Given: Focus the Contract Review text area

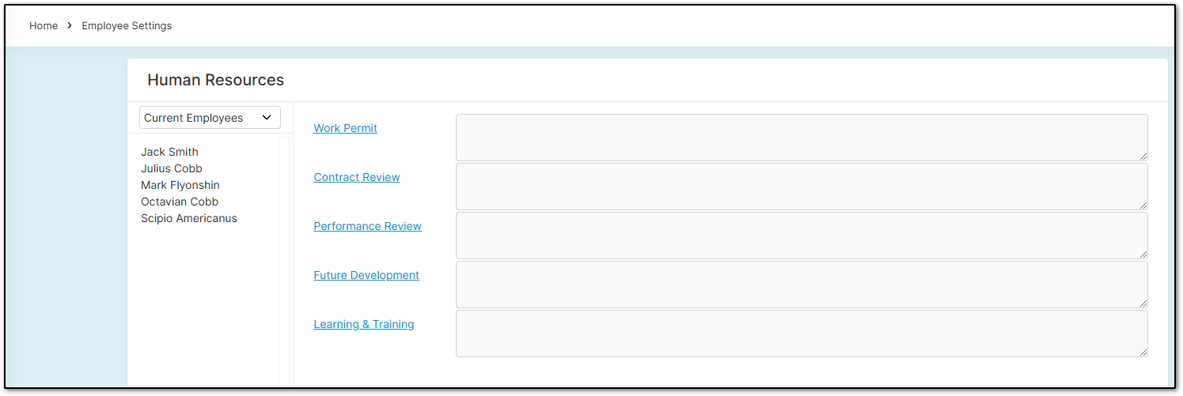Looking at the screenshot, I should (x=802, y=187).
